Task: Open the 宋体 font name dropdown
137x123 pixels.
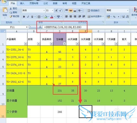Action: 44,10
